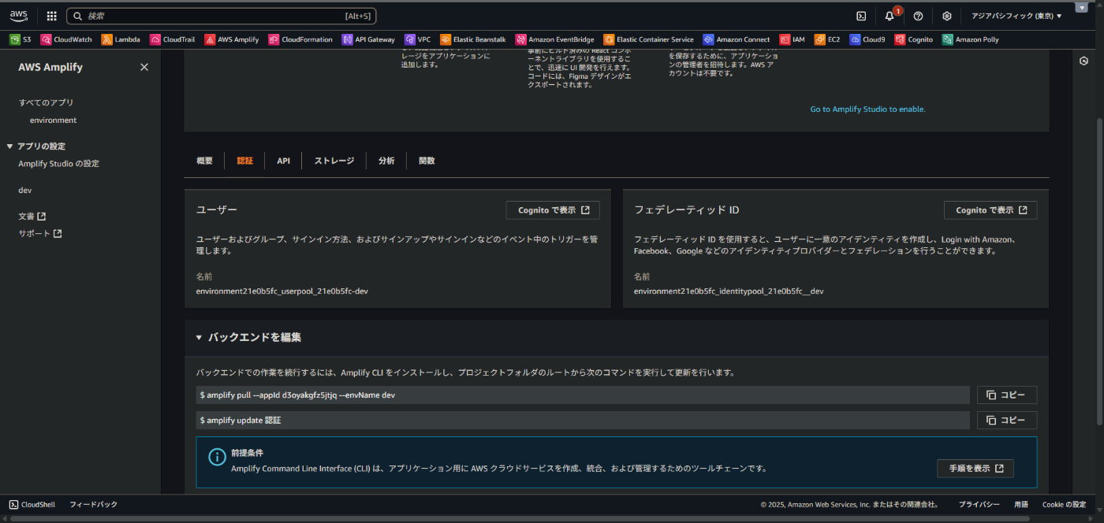The image size is (1104, 523).
Task: Open the Cloud9 bookmark
Action: pos(867,39)
